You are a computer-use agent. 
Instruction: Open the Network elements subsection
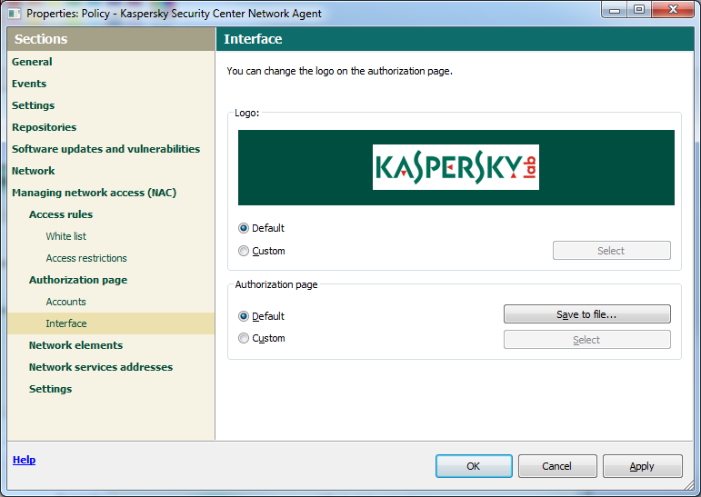pos(75,345)
